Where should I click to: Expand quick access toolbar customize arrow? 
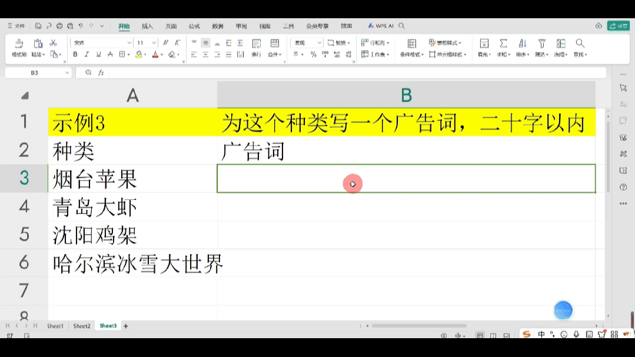[102, 26]
